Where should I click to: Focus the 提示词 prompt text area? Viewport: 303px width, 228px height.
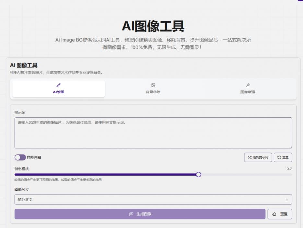click(x=153, y=133)
